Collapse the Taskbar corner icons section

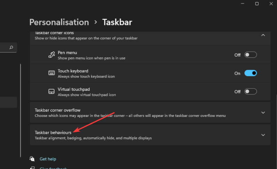click(263, 35)
